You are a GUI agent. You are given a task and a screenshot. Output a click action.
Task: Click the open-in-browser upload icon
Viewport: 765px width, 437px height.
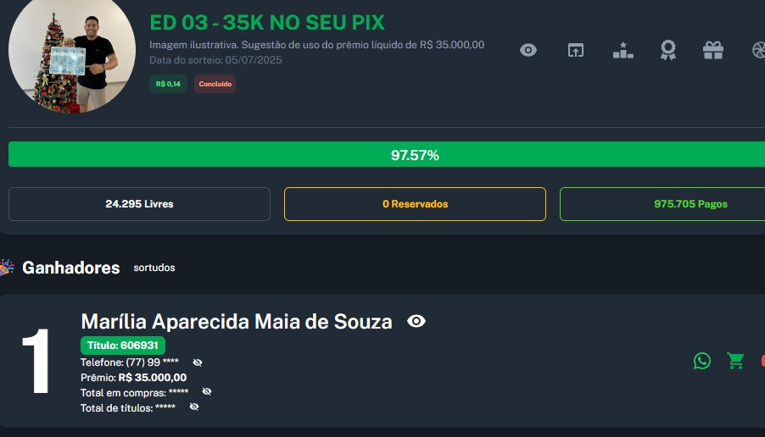(x=576, y=50)
